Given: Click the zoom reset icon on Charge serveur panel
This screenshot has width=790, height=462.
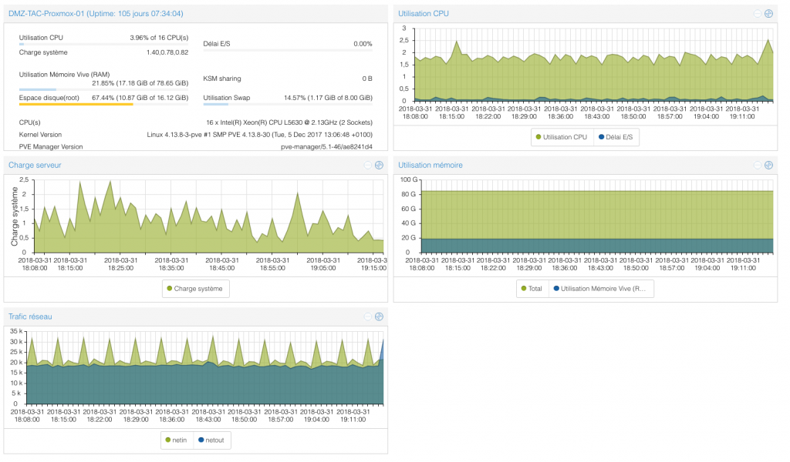Looking at the screenshot, I should (x=379, y=165).
